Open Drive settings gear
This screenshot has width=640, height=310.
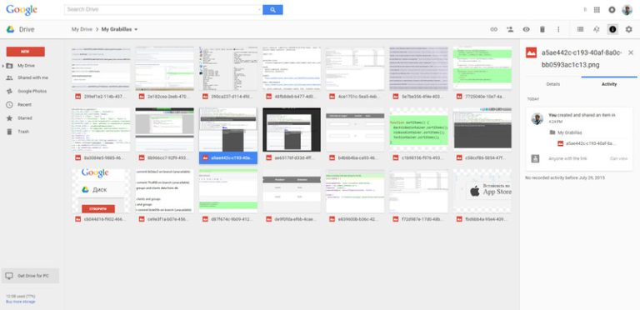628,29
